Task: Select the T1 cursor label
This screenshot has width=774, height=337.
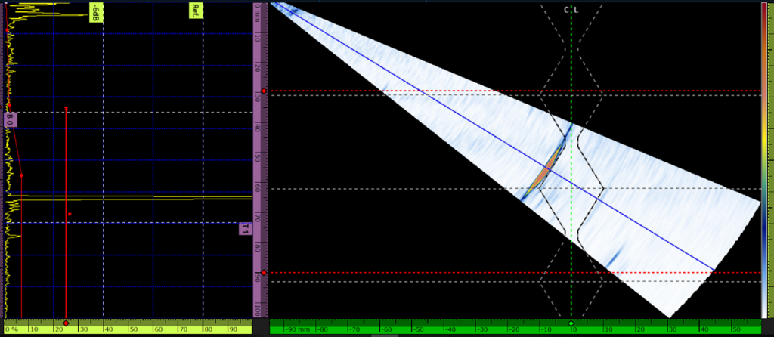Action: [245, 228]
